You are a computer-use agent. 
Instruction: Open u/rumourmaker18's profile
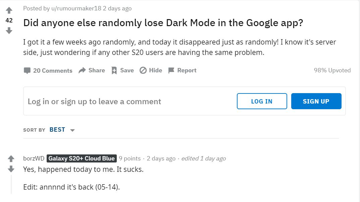(x=76, y=8)
